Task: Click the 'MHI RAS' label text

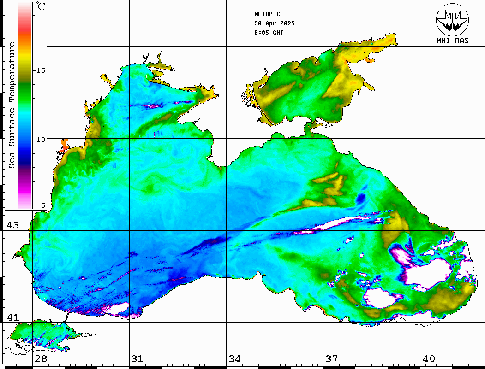Action: (x=452, y=41)
